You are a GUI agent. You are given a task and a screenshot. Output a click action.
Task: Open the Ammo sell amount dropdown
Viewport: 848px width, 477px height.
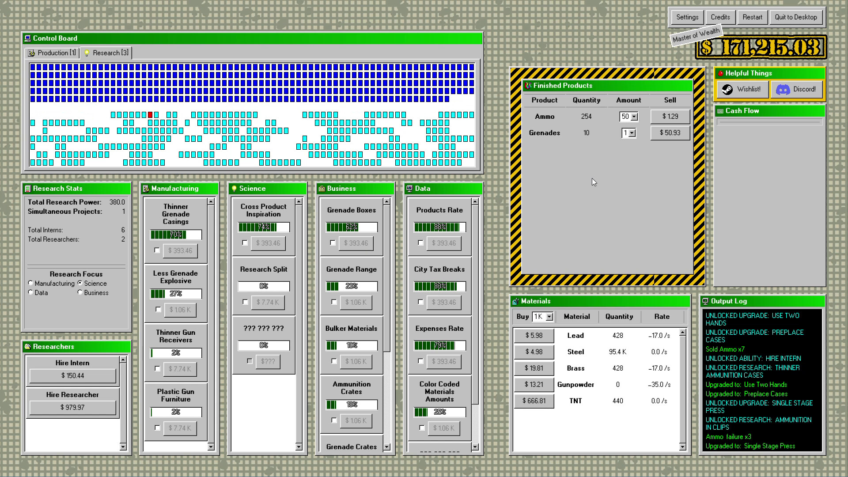(634, 117)
